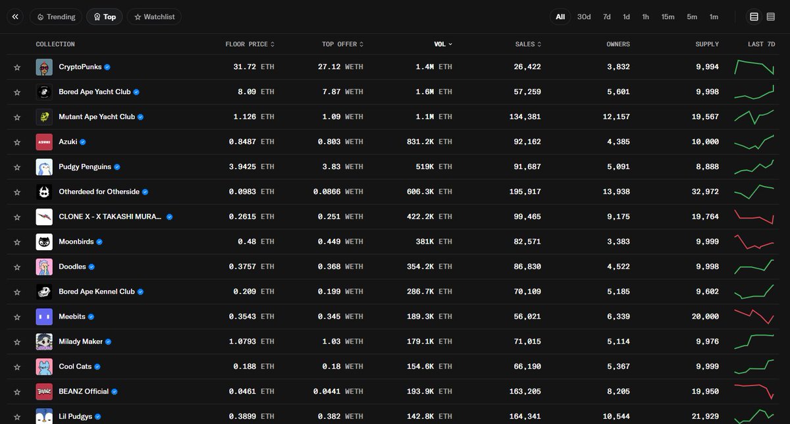This screenshot has width=790, height=424.
Task: Open Bored Ape Kennel Club collection name
Action: 97,292
